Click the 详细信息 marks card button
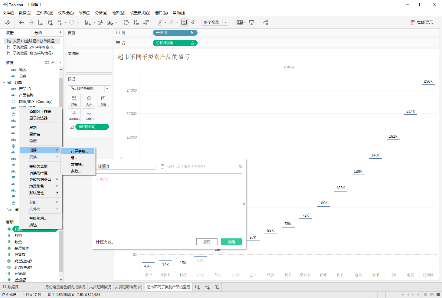The image size is (442, 298). [74, 115]
